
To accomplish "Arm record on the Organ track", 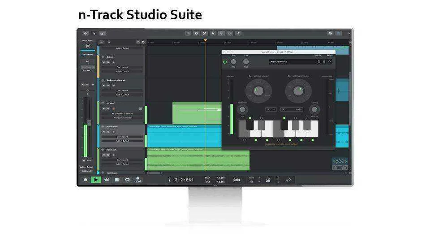I will 113,62.
